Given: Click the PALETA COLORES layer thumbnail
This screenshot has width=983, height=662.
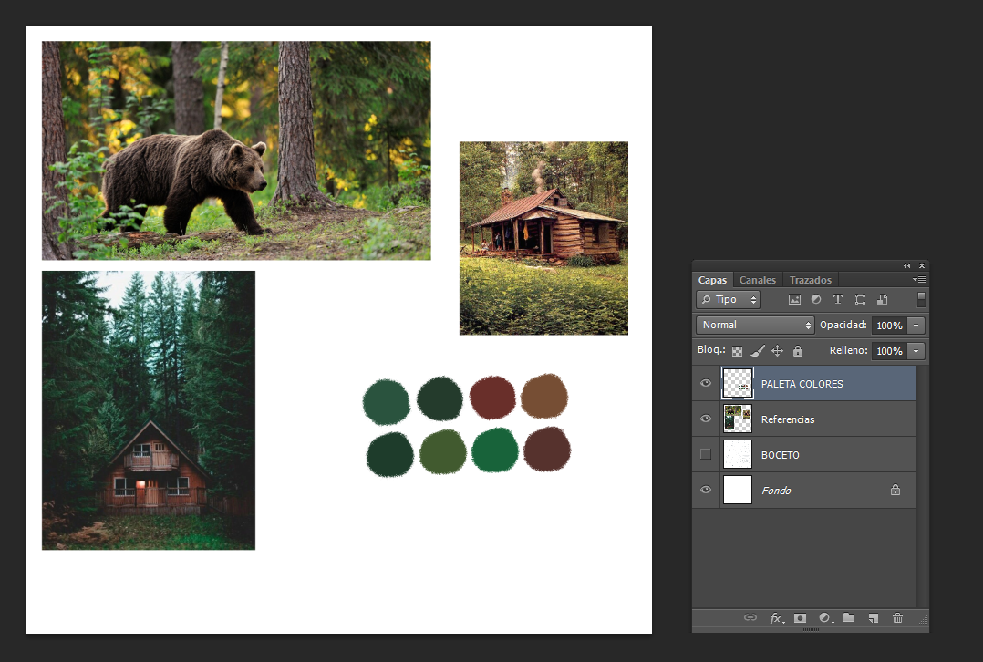Looking at the screenshot, I should click(x=737, y=383).
